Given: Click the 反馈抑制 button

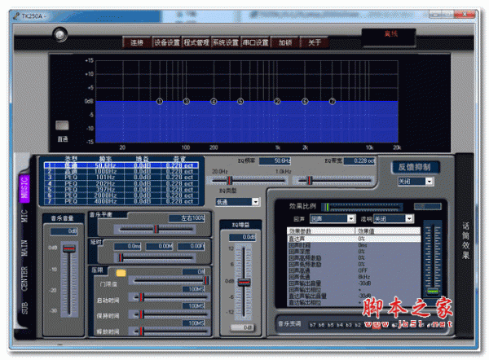Looking at the screenshot, I should tap(416, 167).
